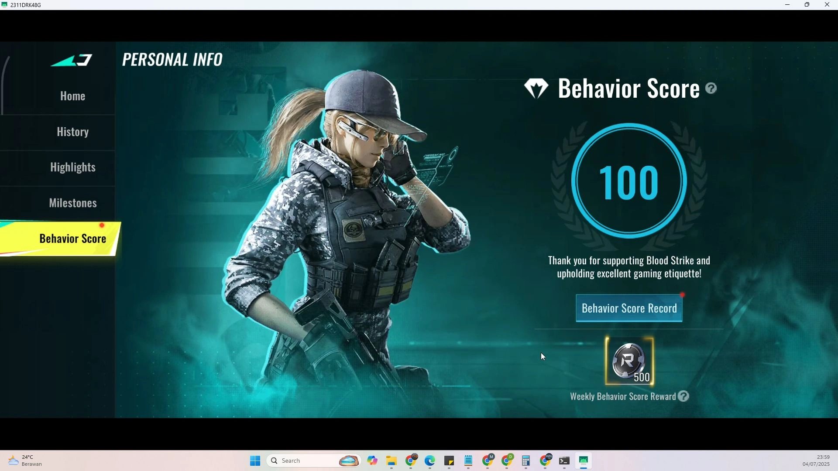The width and height of the screenshot is (838, 471).
Task: Click the 500 R-coin reward icon
Action: [629, 361]
